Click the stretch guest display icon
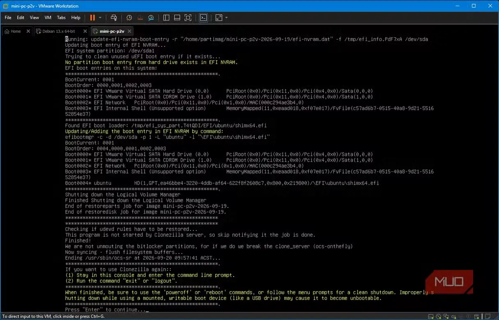 [x=218, y=18]
